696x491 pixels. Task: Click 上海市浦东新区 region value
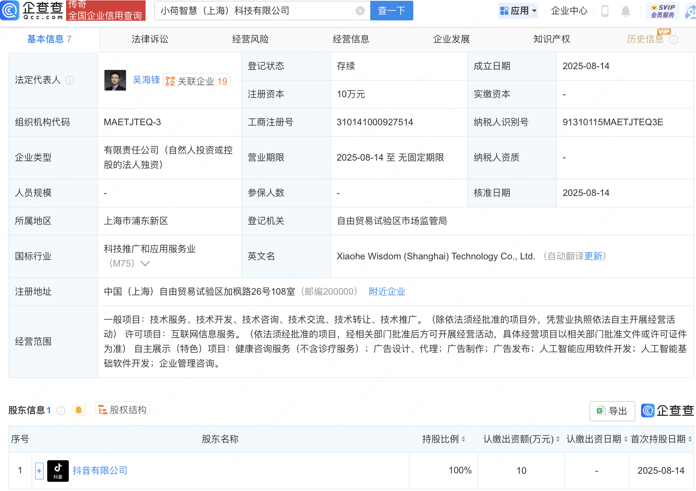click(x=136, y=221)
